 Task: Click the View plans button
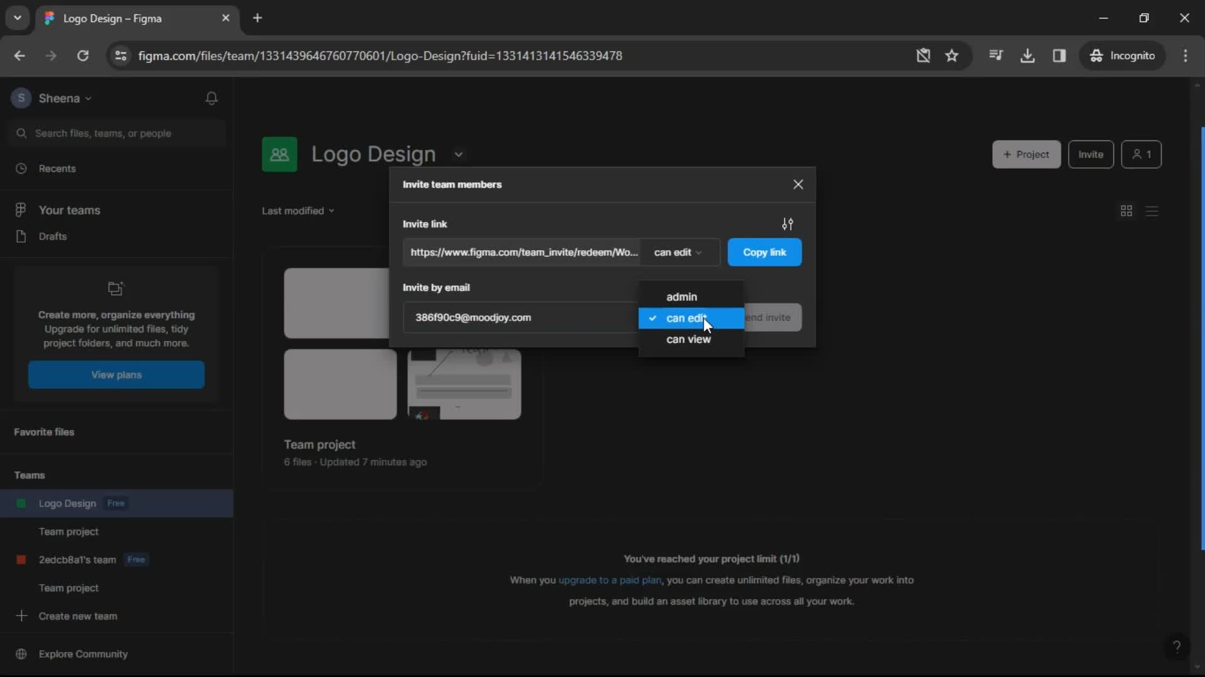coord(116,375)
